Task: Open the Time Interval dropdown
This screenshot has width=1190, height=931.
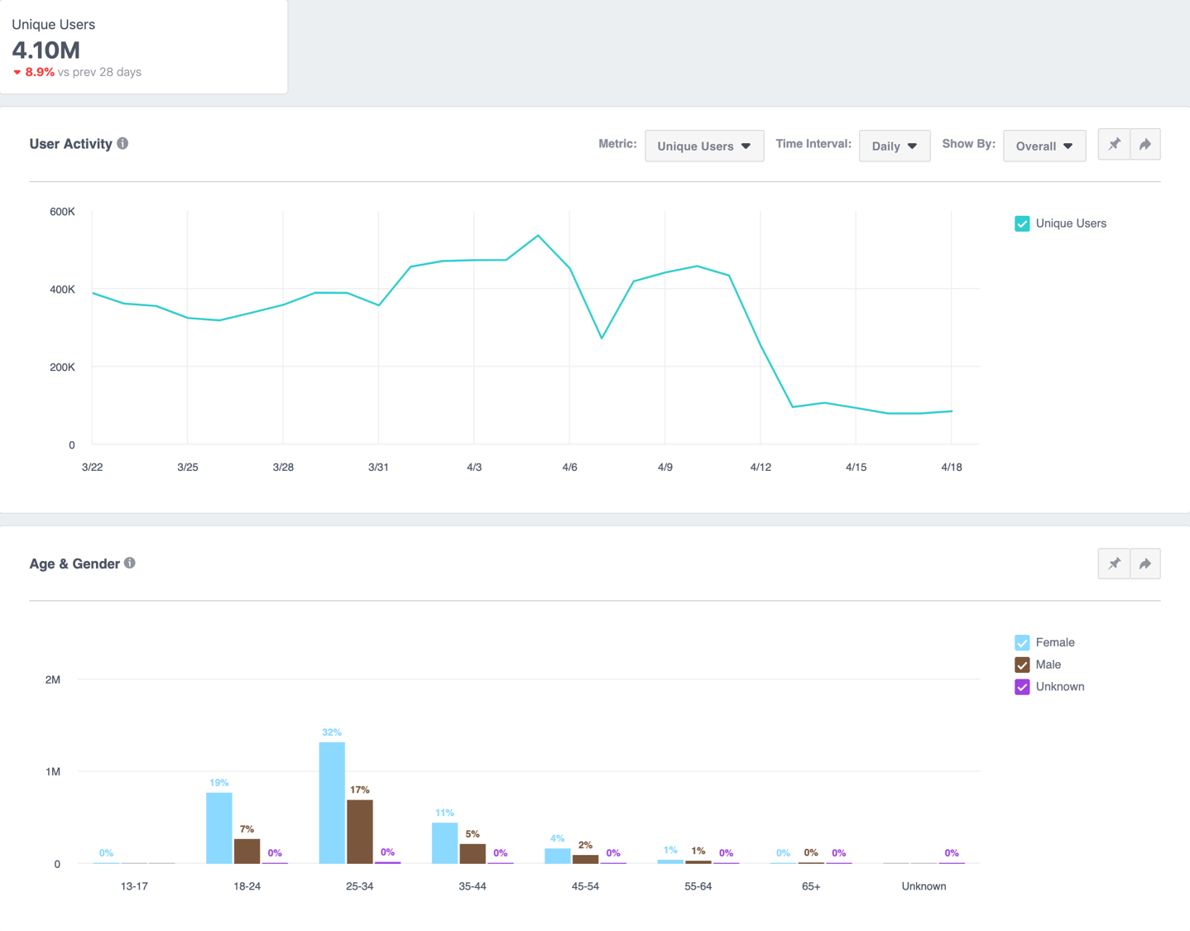Action: point(895,146)
